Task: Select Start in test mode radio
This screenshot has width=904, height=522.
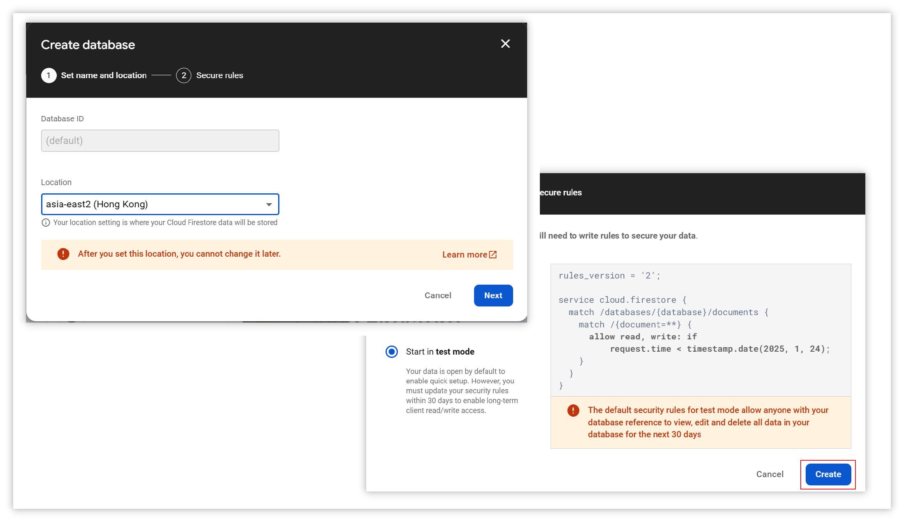Action: click(x=391, y=352)
